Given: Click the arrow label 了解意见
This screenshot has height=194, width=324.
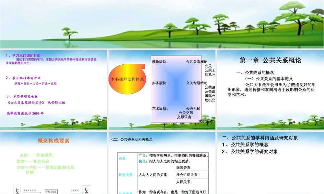Looking at the screenshot, I should tap(75, 190).
